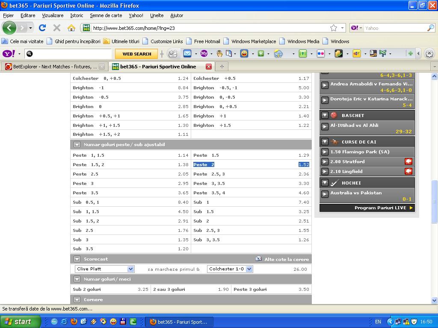Launch Internet Explorer from the quick launch bar

click(64, 322)
